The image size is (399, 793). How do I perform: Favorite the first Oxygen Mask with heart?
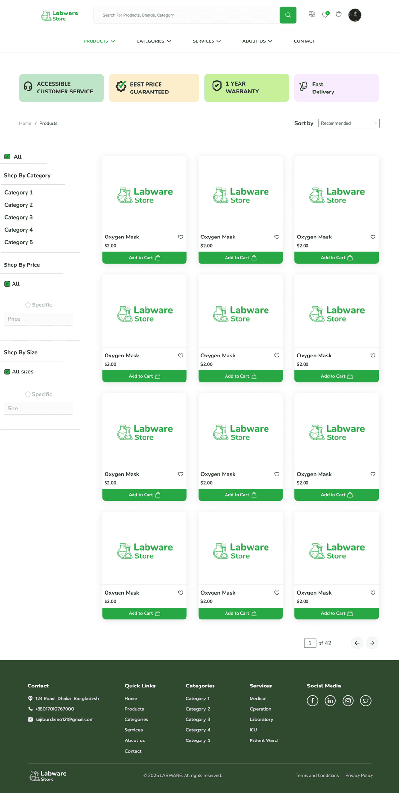click(181, 237)
